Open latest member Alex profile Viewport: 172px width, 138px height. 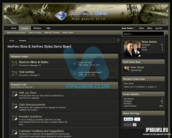[161, 106]
